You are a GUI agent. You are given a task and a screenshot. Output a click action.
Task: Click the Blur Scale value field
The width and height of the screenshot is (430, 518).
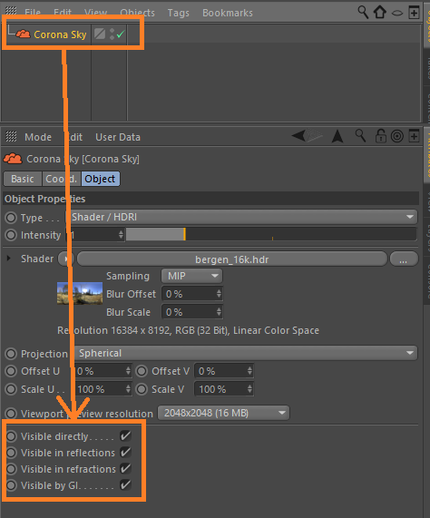(x=189, y=312)
